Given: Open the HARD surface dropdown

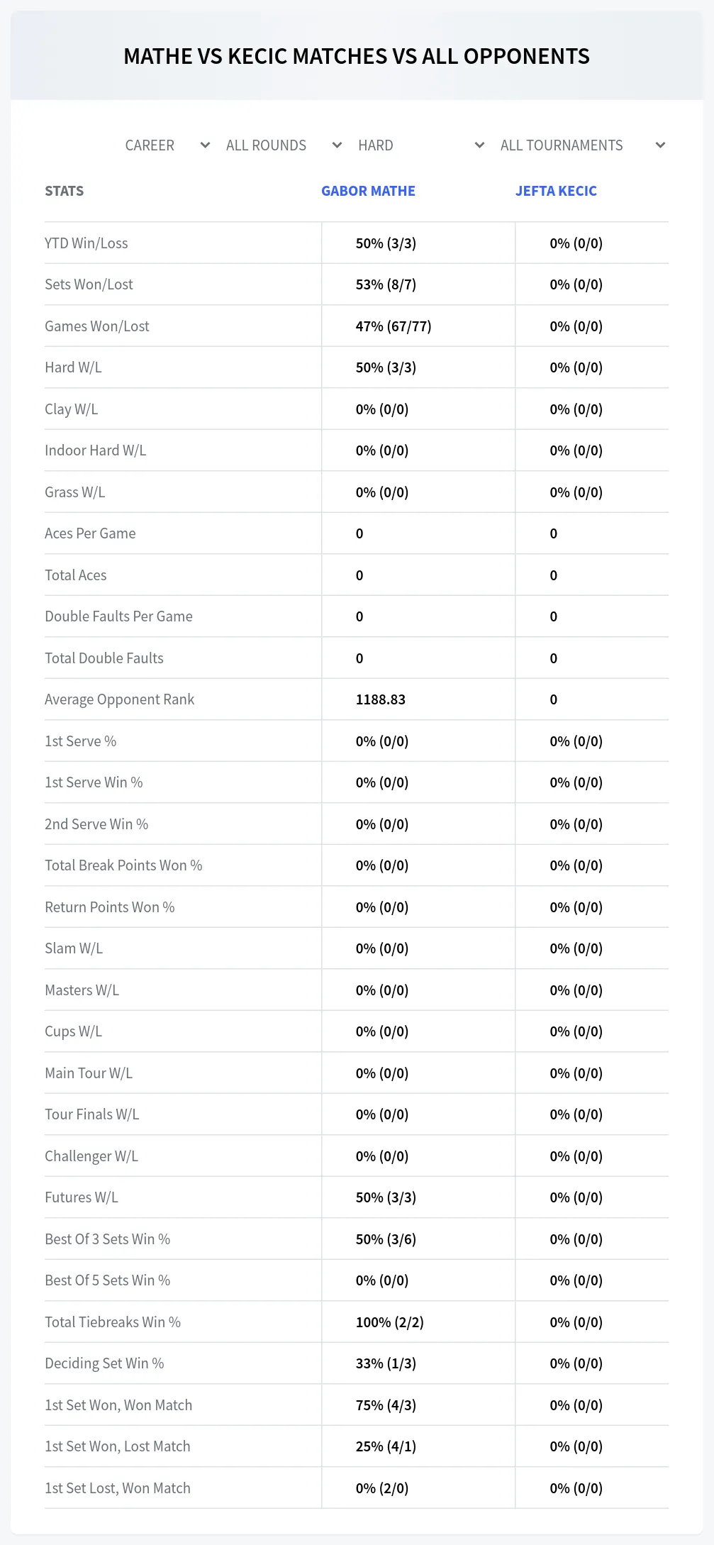Looking at the screenshot, I should click(421, 145).
